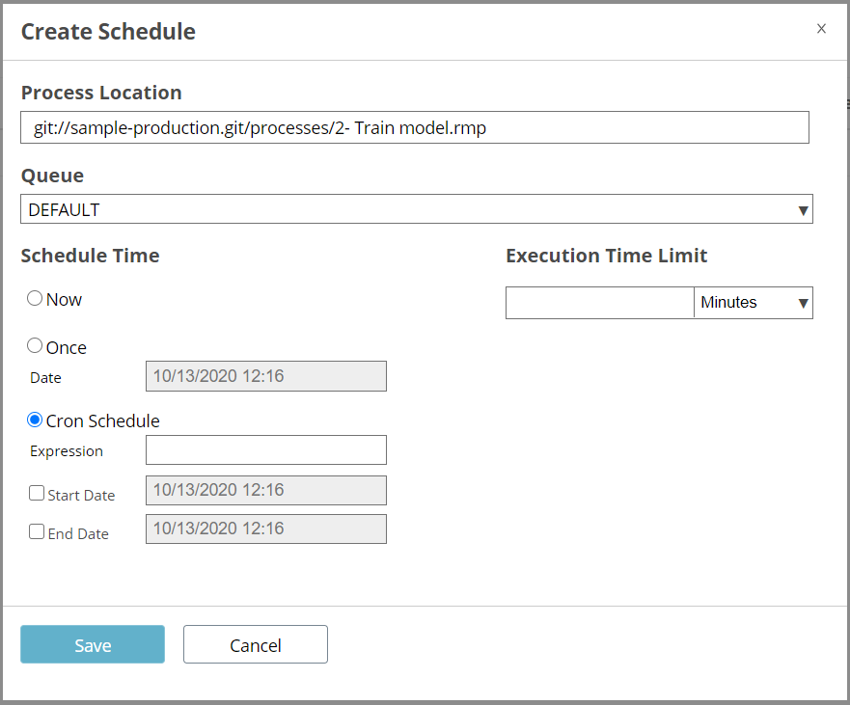Focus the cron Expression input box
The width and height of the screenshot is (850, 705).
(266, 449)
